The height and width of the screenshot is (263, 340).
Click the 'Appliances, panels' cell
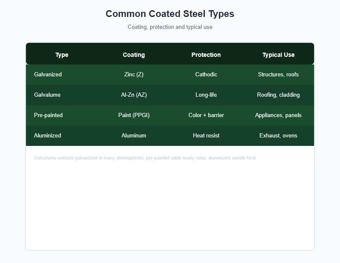[x=278, y=115]
